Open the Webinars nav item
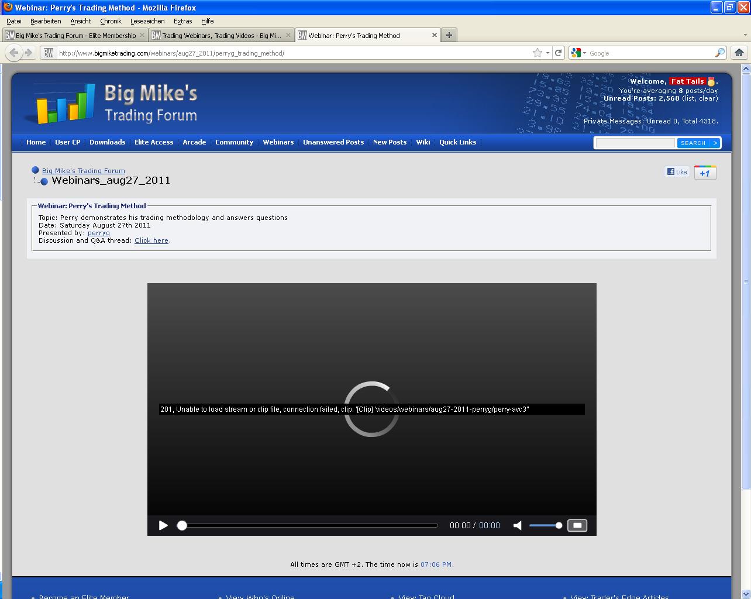The width and height of the screenshot is (751, 599). click(278, 142)
